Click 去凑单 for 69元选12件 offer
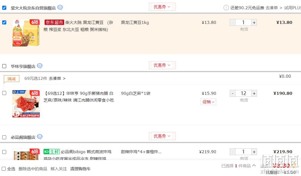301x176 pixels. click(55, 78)
